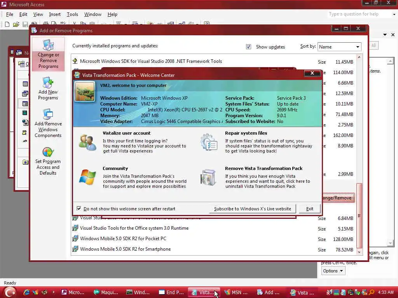Image resolution: width=398 pixels, height=298 pixels.
Task: Click the Remove Vista Transformation Pack box icon
Action: 208,177
